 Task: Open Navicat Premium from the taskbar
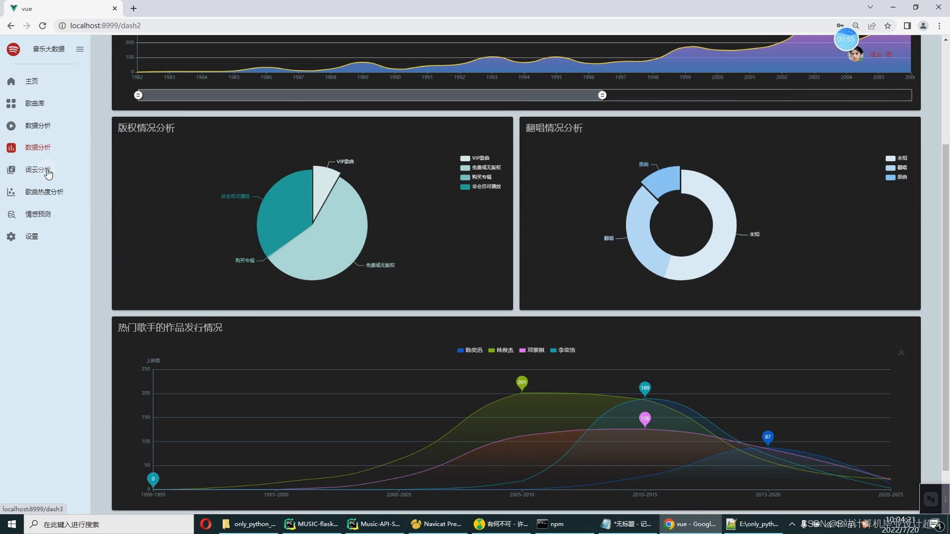[x=436, y=524]
